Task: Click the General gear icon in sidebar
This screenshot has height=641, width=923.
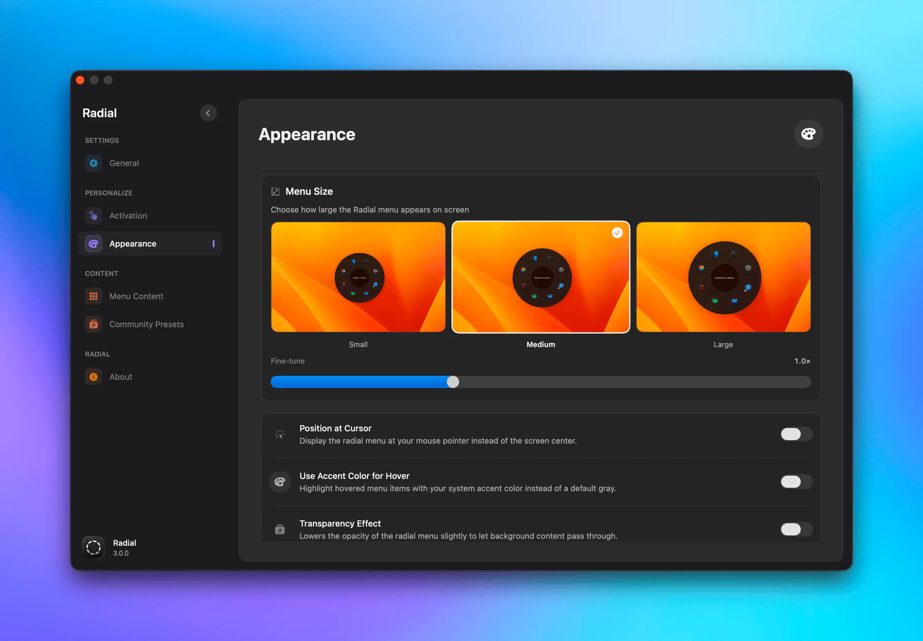Action: click(x=93, y=163)
